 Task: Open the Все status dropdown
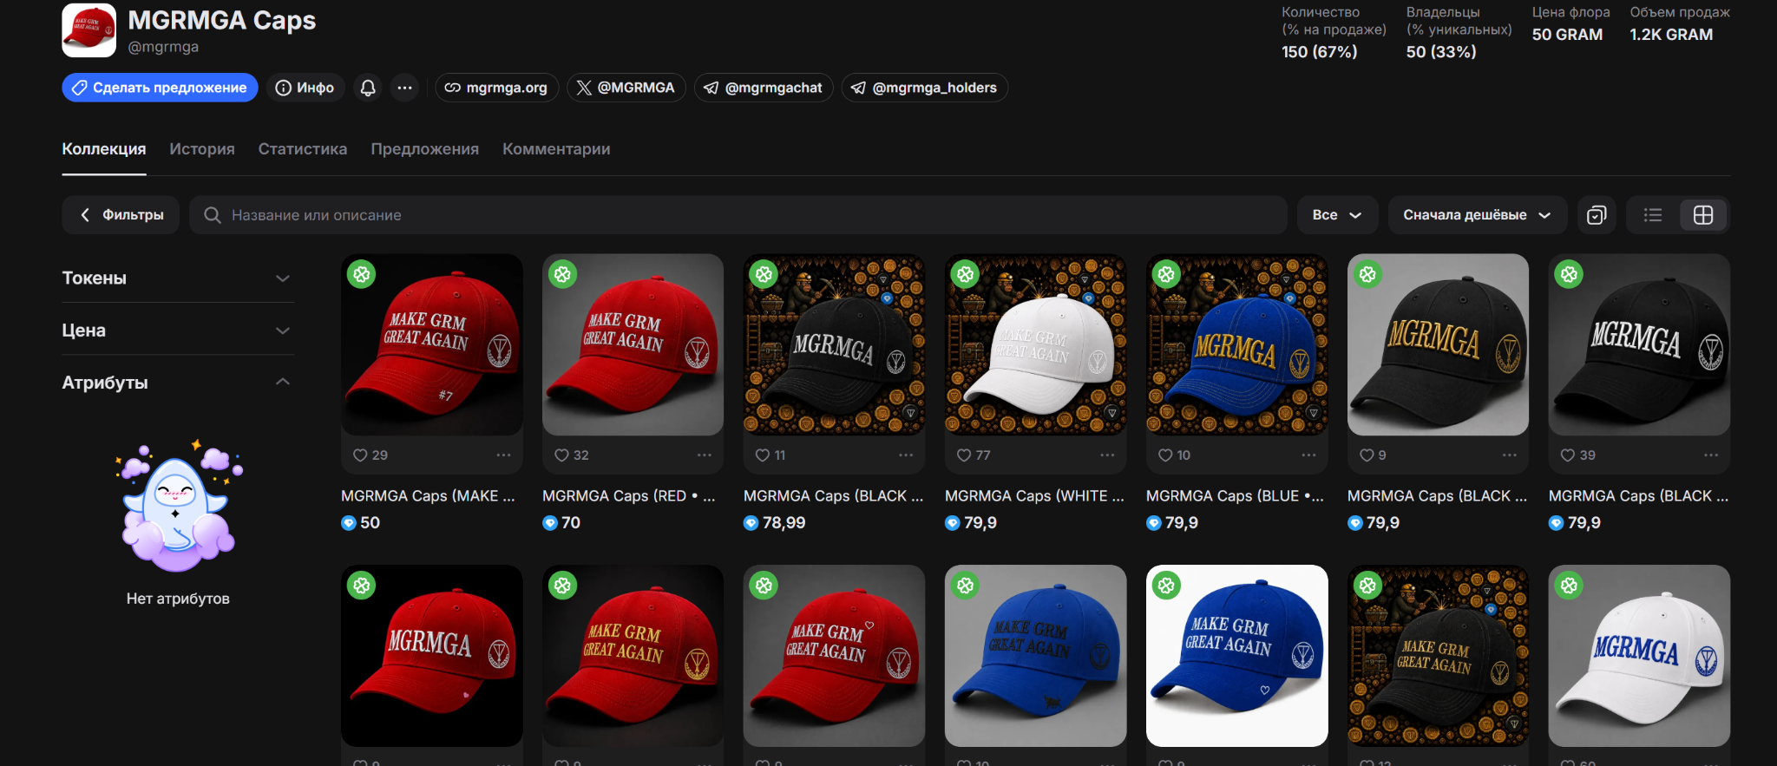coord(1337,215)
